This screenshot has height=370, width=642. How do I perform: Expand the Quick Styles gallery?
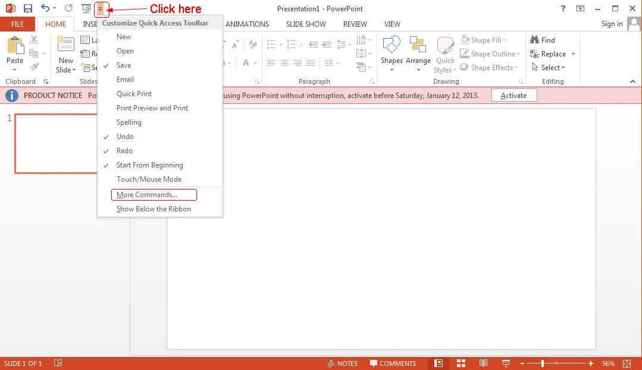pos(445,55)
